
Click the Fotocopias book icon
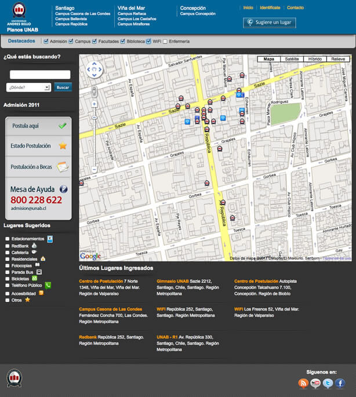coord(37,265)
